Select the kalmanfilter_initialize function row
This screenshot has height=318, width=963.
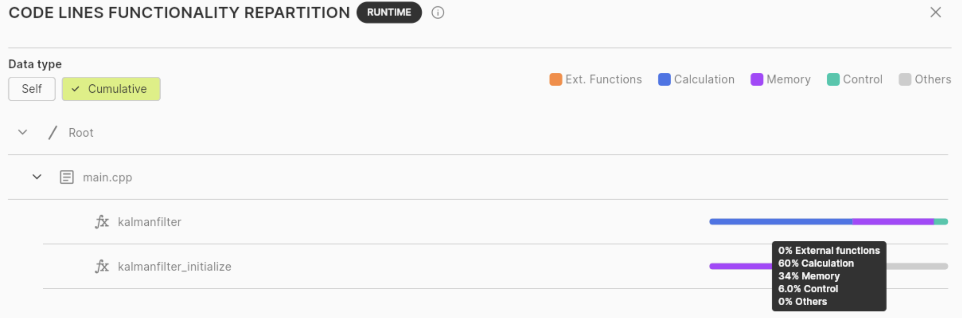tap(495, 266)
